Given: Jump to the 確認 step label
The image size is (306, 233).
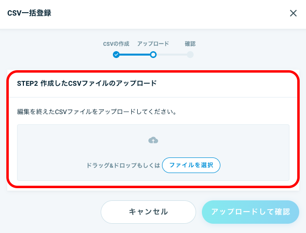Looking at the screenshot, I should 190,44.
